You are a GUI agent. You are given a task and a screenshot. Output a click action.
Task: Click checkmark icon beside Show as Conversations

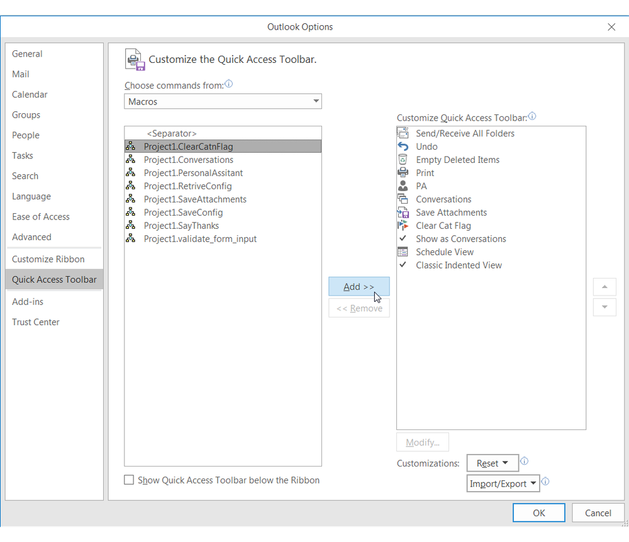point(403,238)
